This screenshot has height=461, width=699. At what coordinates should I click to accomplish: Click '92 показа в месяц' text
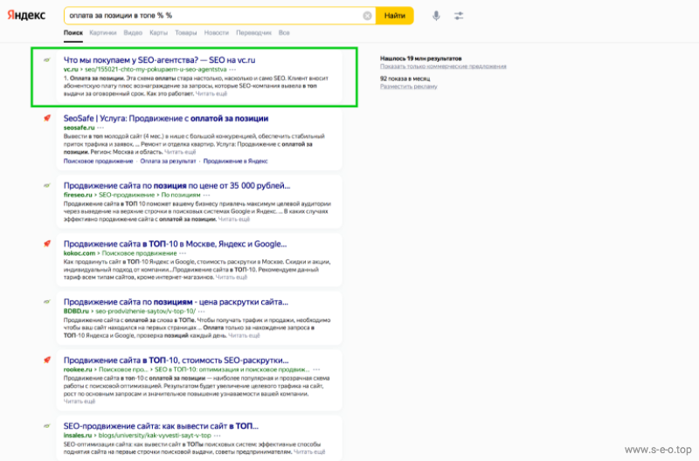[x=405, y=79]
